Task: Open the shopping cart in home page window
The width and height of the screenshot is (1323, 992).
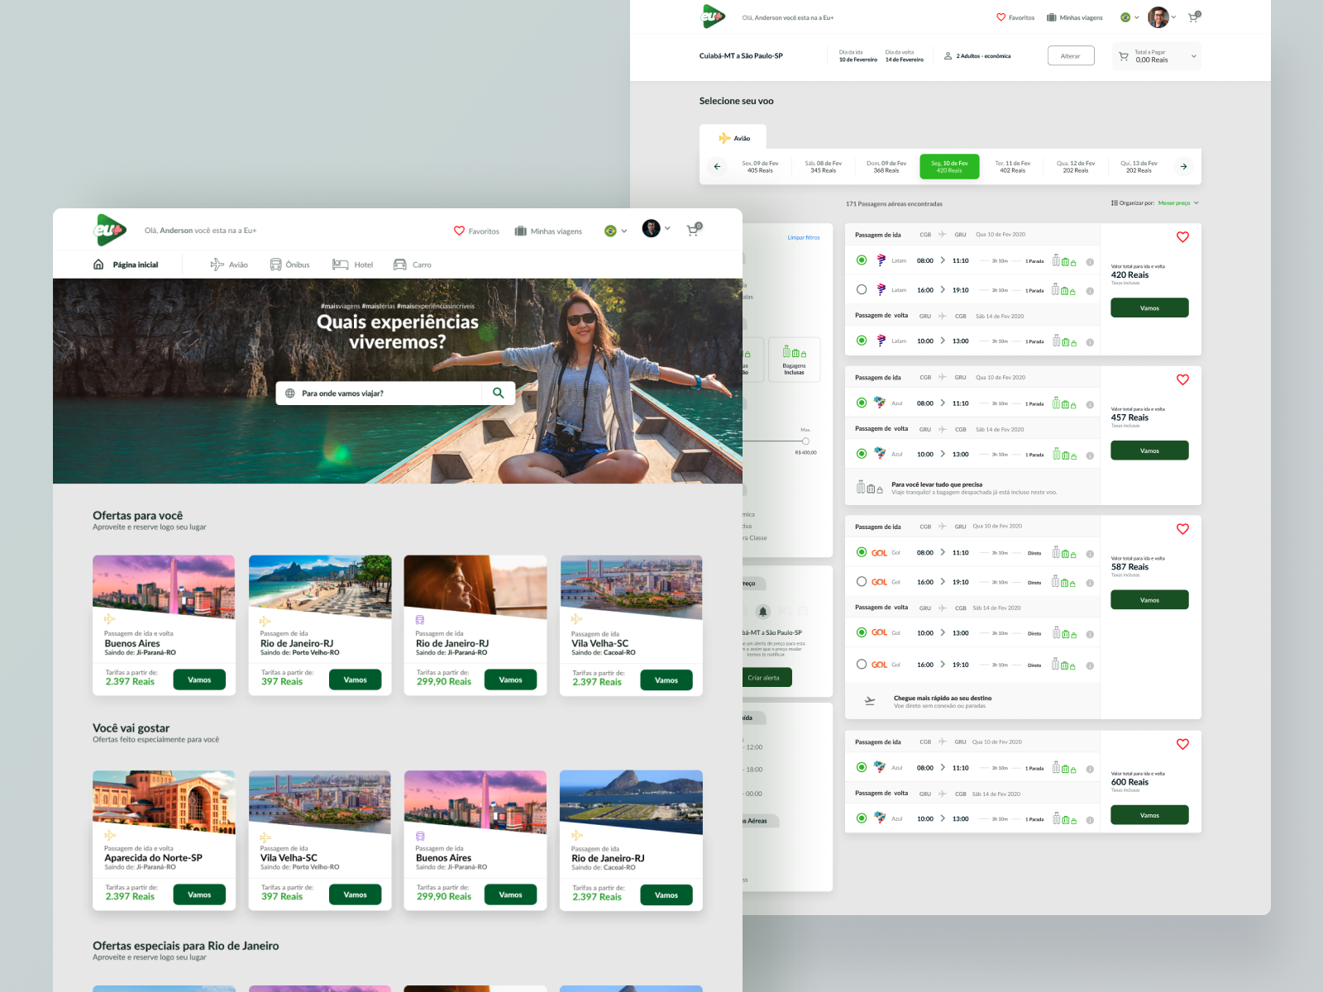Action: (694, 230)
